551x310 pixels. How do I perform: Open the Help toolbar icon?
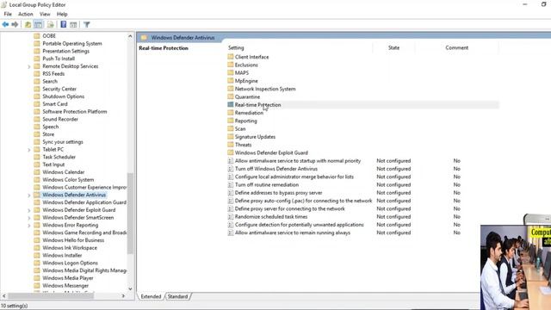pyautogui.click(x=63, y=24)
